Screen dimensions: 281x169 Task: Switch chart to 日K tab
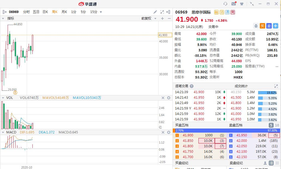[x=45, y=12]
